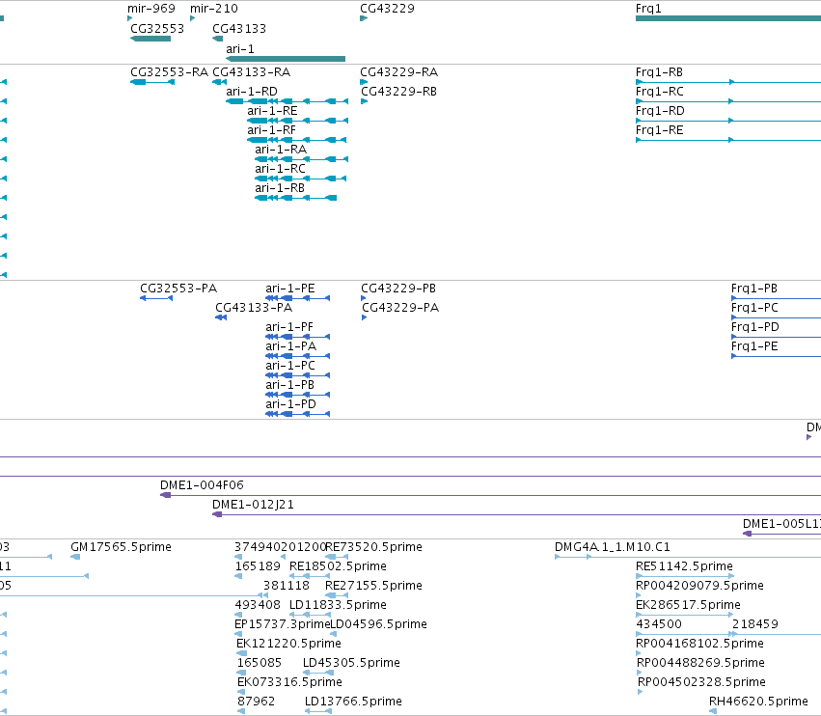The height and width of the screenshot is (716, 821).
Task: Select the ari-1-PC protein label
Action: (290, 366)
